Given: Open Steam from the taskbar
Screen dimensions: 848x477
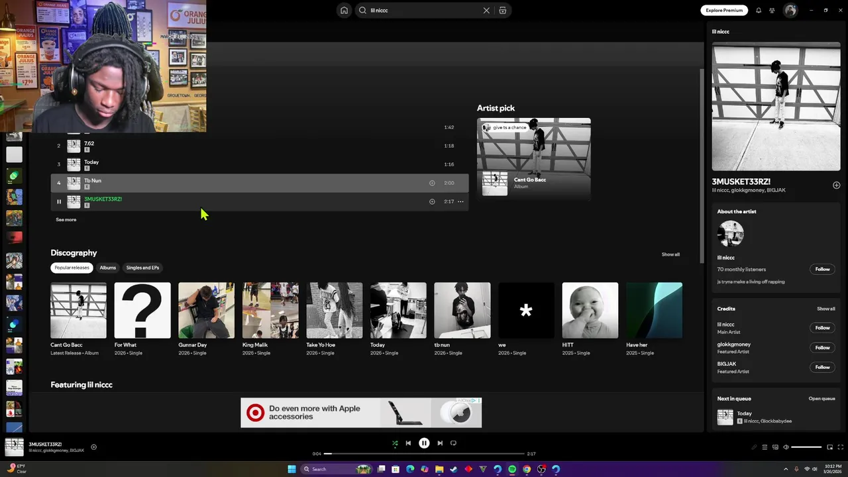Looking at the screenshot, I should pos(454,469).
